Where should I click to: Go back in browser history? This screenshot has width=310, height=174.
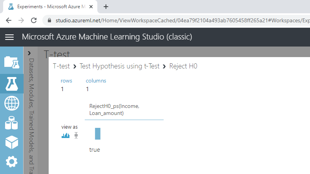click(9, 20)
